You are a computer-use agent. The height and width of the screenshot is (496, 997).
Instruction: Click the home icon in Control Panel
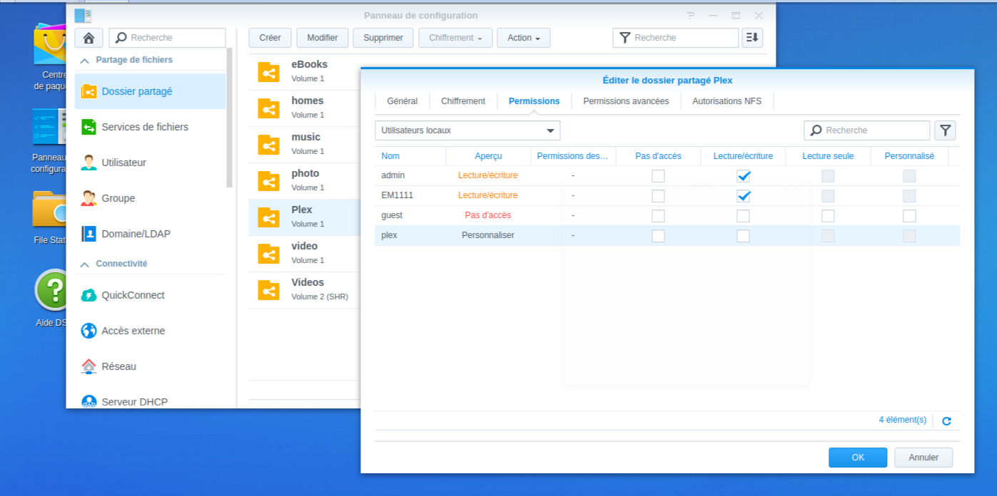pos(88,38)
